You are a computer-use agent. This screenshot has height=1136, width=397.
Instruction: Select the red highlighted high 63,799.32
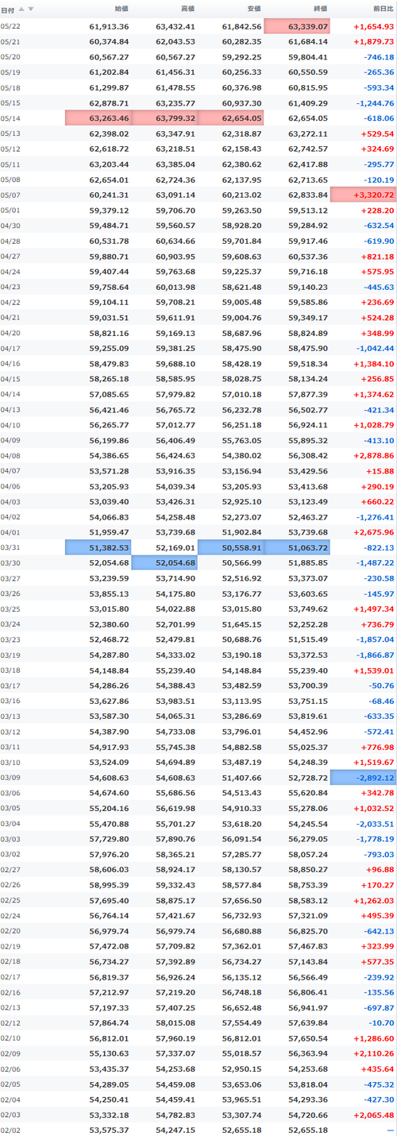[164, 118]
